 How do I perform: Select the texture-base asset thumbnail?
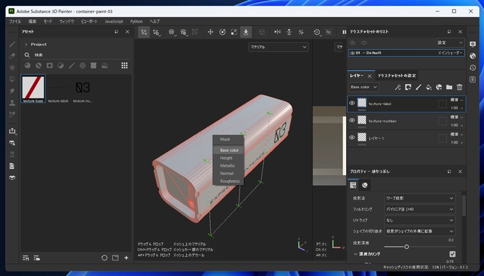click(33, 88)
